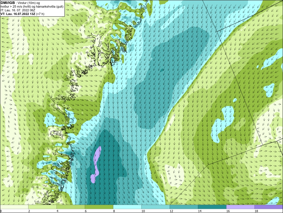Click the legend value 6
Image resolution: width=283 pixels, height=213 pixels.
pos(86,211)
